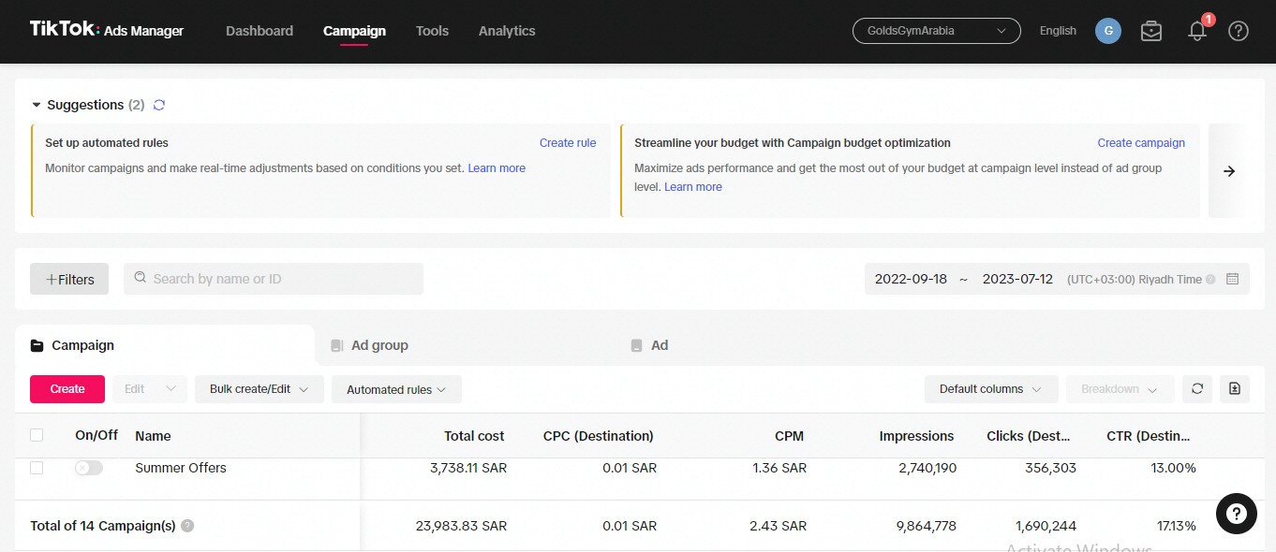
Task: Sort by the CPM column header
Action: click(789, 436)
